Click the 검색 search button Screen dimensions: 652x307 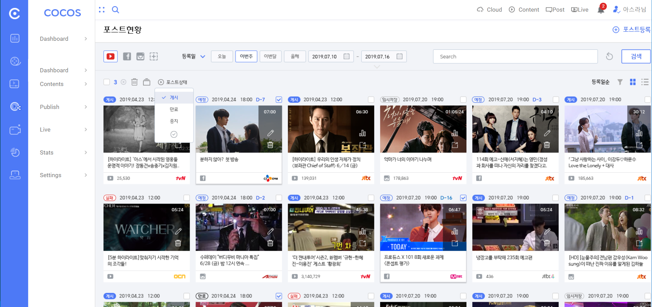pyautogui.click(x=636, y=56)
